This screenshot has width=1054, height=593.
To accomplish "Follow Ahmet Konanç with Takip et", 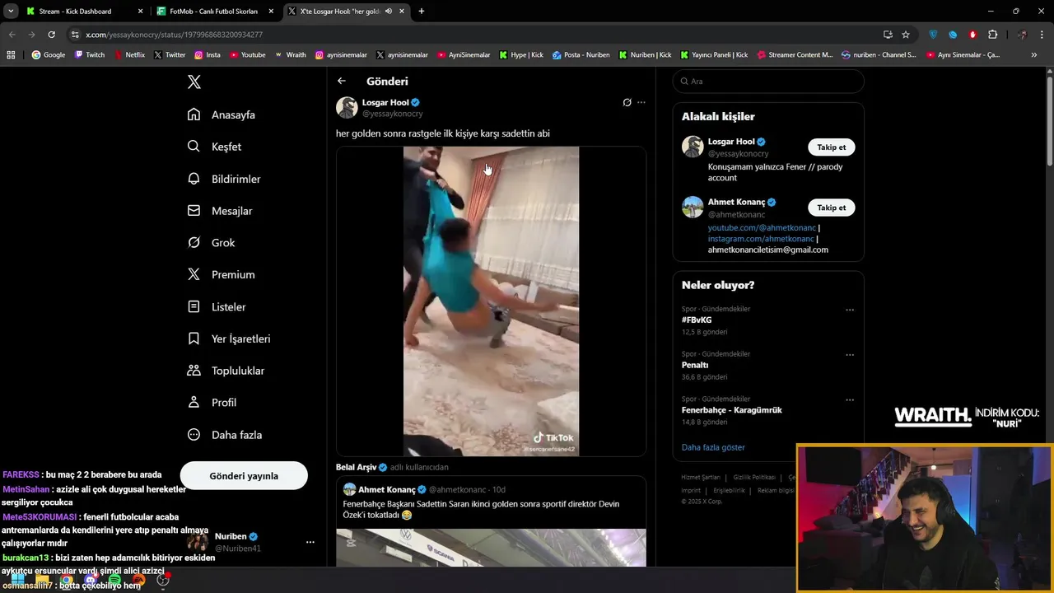I will click(831, 208).
